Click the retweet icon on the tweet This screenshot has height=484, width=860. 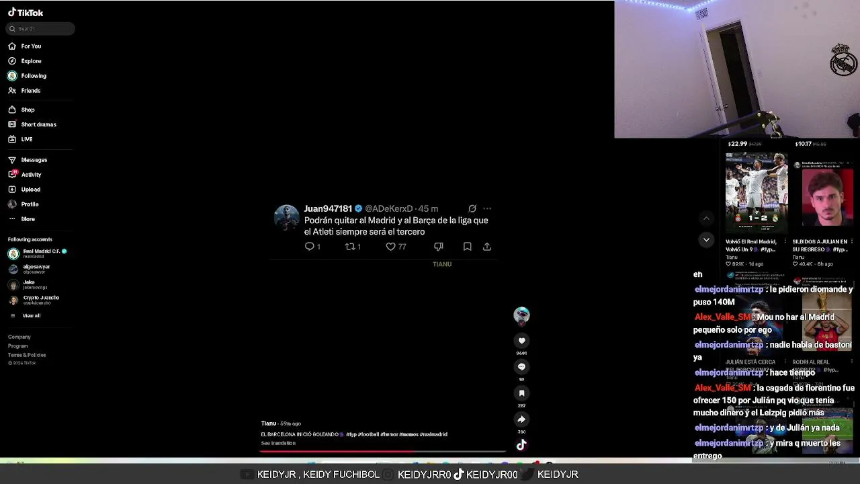(349, 247)
